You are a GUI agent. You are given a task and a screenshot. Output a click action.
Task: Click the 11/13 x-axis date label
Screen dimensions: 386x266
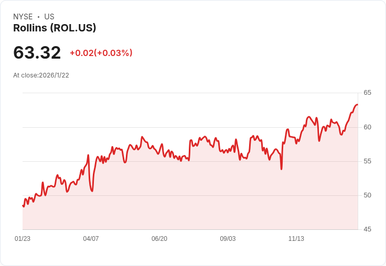(x=296, y=239)
